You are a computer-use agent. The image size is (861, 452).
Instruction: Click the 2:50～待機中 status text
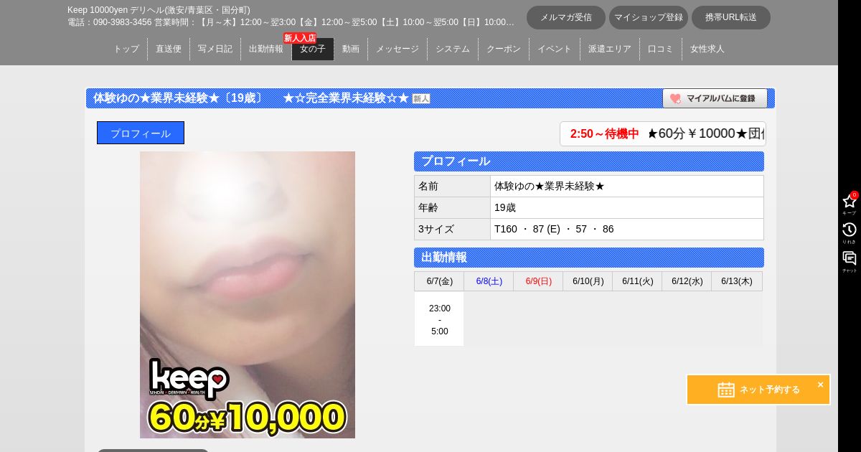(x=604, y=133)
